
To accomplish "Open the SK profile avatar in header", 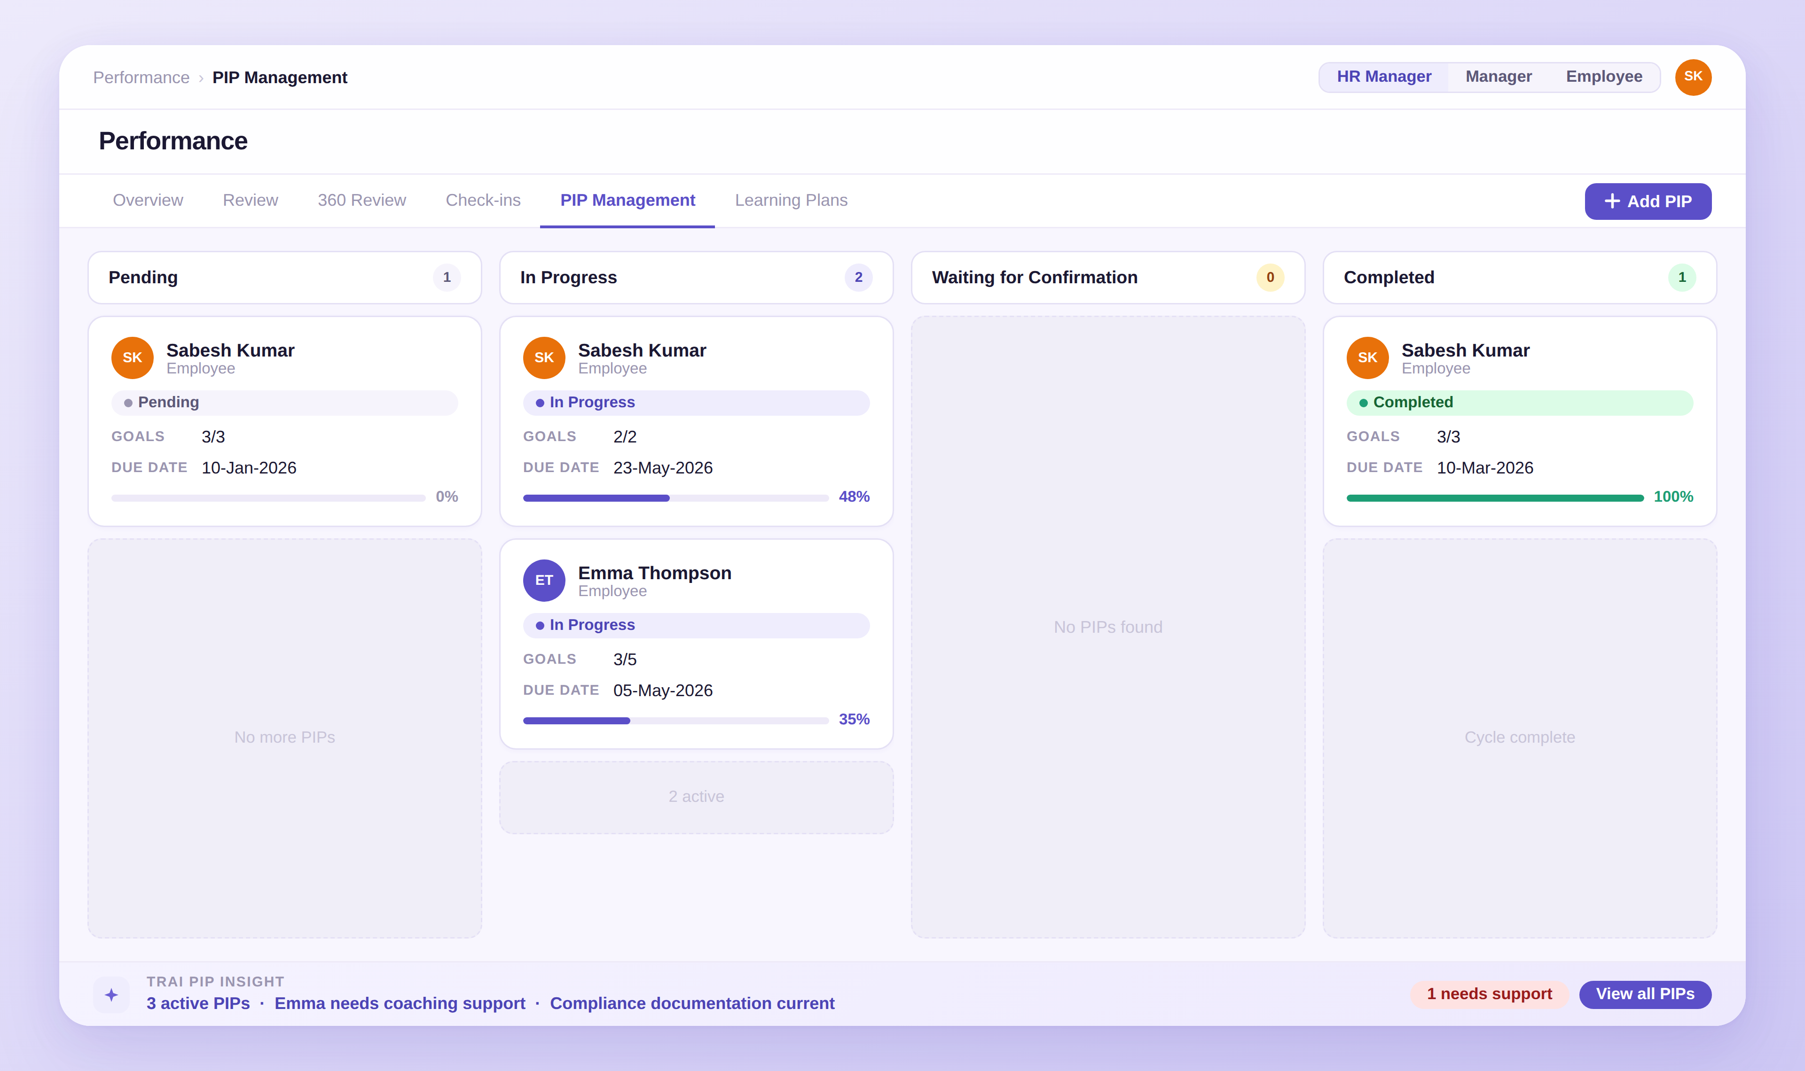I will [1692, 77].
